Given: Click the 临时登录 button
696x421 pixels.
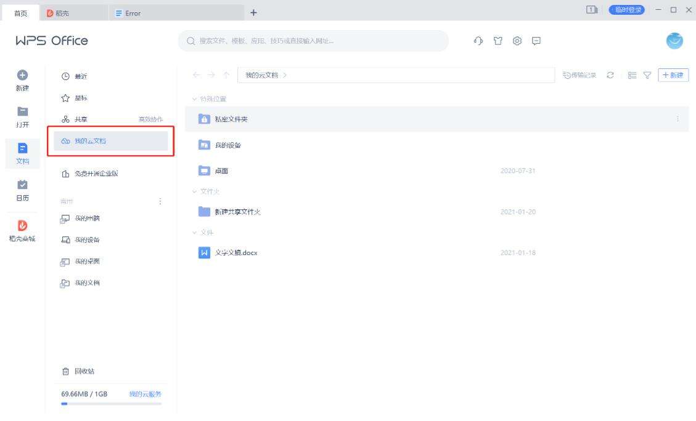Looking at the screenshot, I should 626,10.
